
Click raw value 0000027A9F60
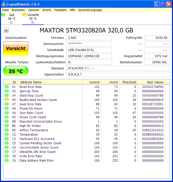[x=153, y=87]
